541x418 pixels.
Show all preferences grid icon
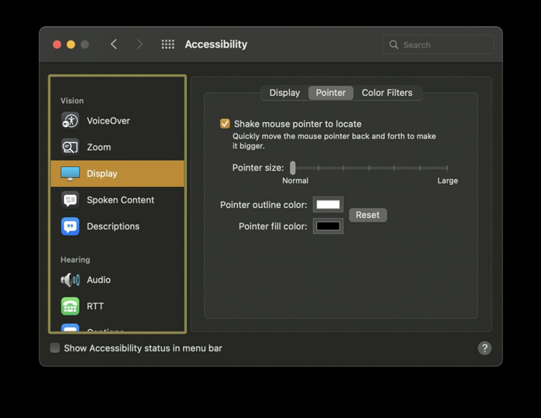(x=168, y=45)
